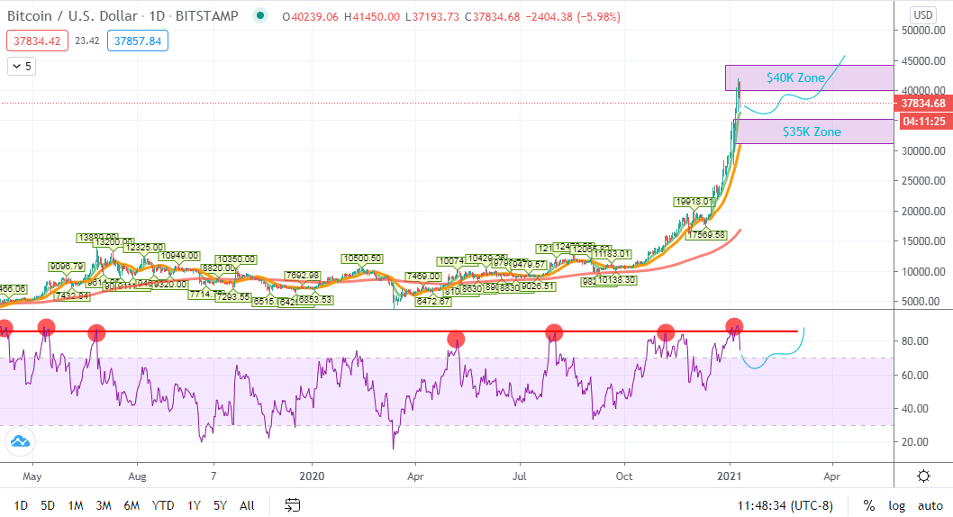
Task: Click the current price label 37834.68
Action: (x=922, y=104)
